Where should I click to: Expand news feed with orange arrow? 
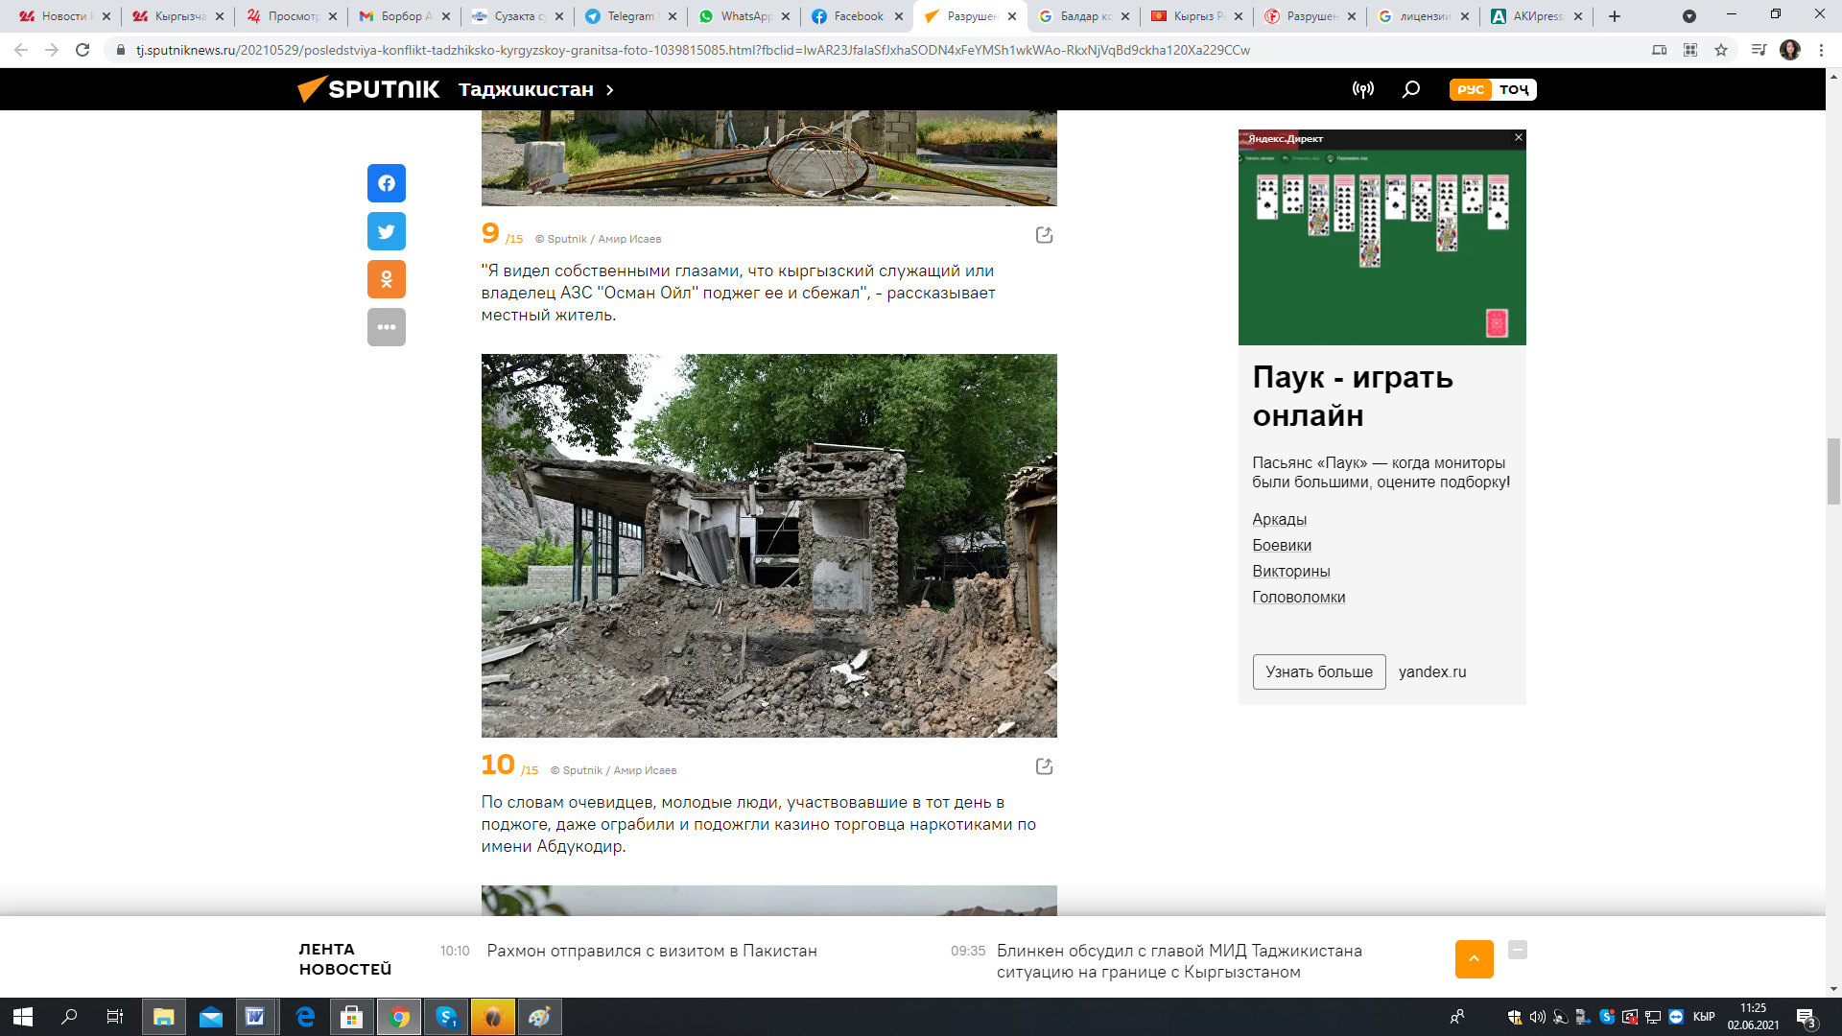(x=1474, y=959)
